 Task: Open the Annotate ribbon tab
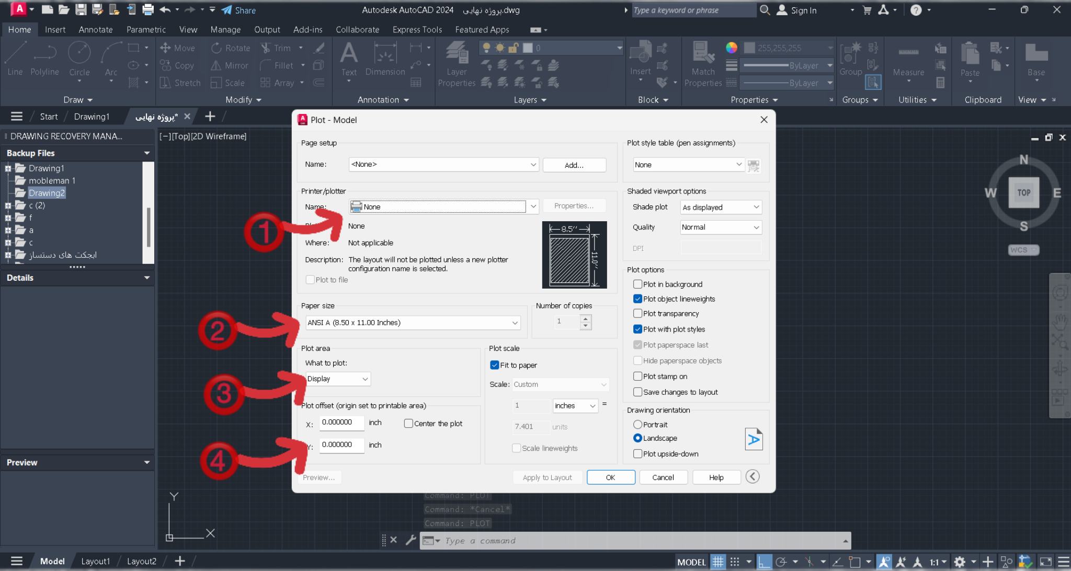pos(96,29)
